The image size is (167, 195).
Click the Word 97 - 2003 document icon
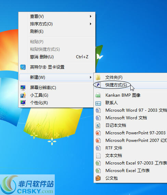[98, 110]
